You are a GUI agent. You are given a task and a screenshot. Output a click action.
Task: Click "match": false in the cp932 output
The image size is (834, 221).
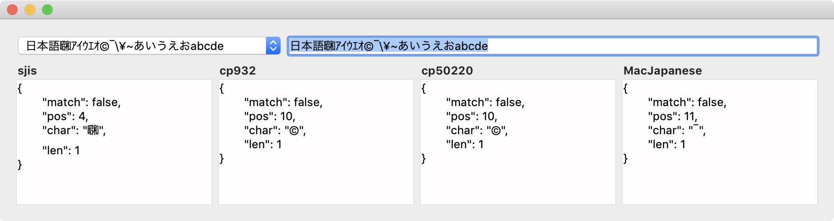coord(284,103)
